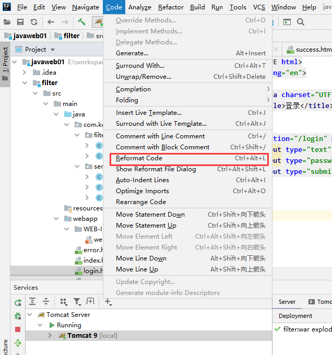
Task: Select Generate... in the Code menu
Action: tap(188, 53)
